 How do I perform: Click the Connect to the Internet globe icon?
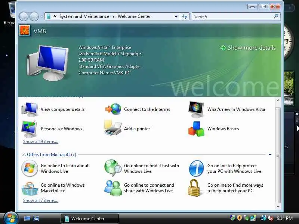113,109
